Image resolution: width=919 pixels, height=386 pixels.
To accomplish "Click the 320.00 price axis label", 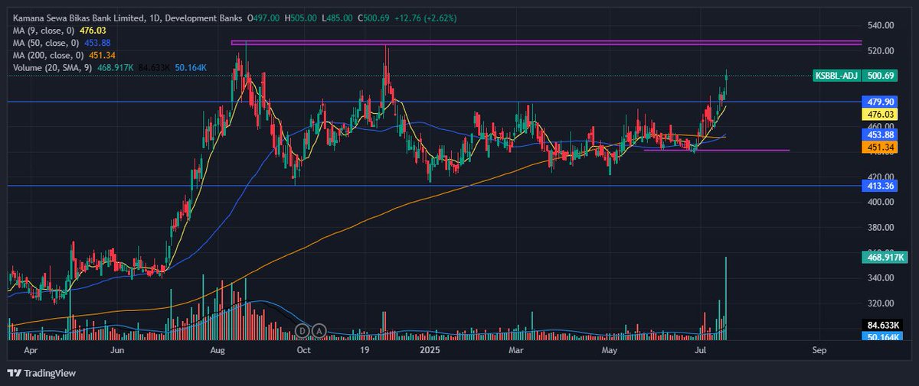I will pos(881,303).
